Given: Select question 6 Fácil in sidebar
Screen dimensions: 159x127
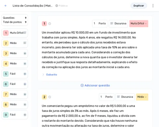Looking at the screenshot, I should click(x=15, y=84).
